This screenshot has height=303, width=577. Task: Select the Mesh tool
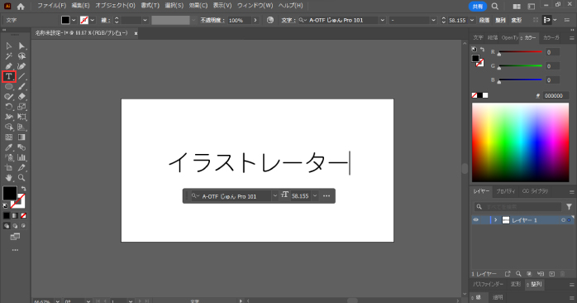click(x=9, y=137)
